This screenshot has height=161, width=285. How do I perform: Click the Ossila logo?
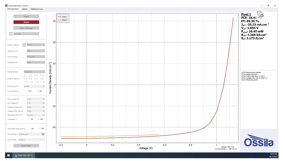point(258,140)
